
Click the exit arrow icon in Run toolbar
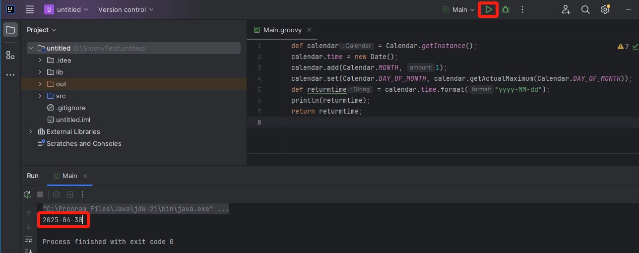tap(70, 194)
